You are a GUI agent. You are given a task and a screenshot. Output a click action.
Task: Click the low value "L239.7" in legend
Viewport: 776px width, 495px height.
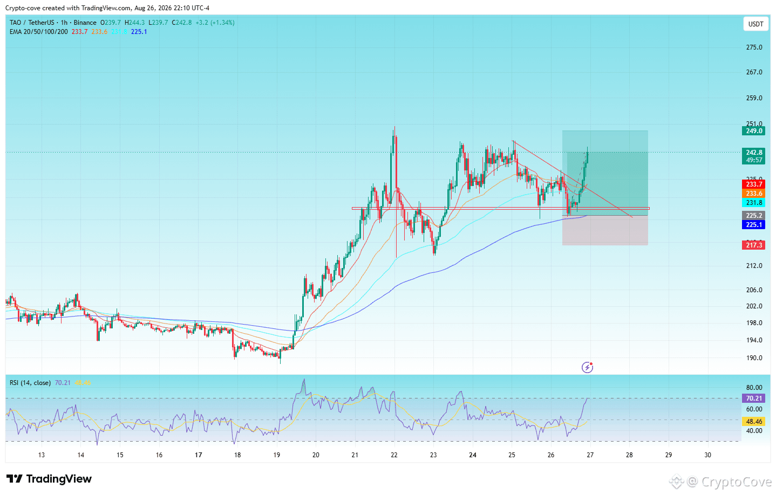point(158,23)
